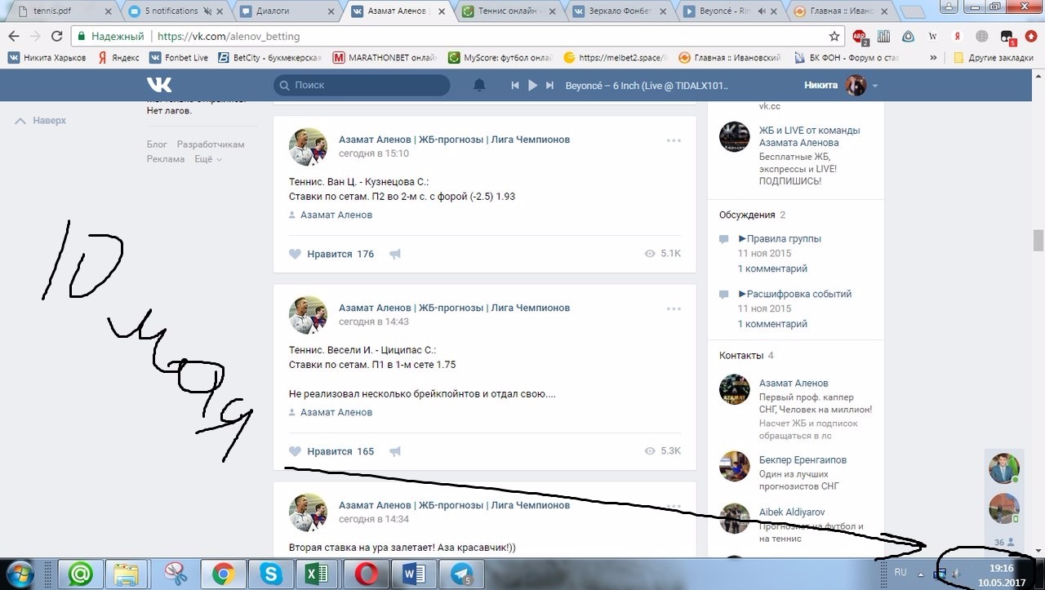Skip to next track in VK player

click(549, 85)
